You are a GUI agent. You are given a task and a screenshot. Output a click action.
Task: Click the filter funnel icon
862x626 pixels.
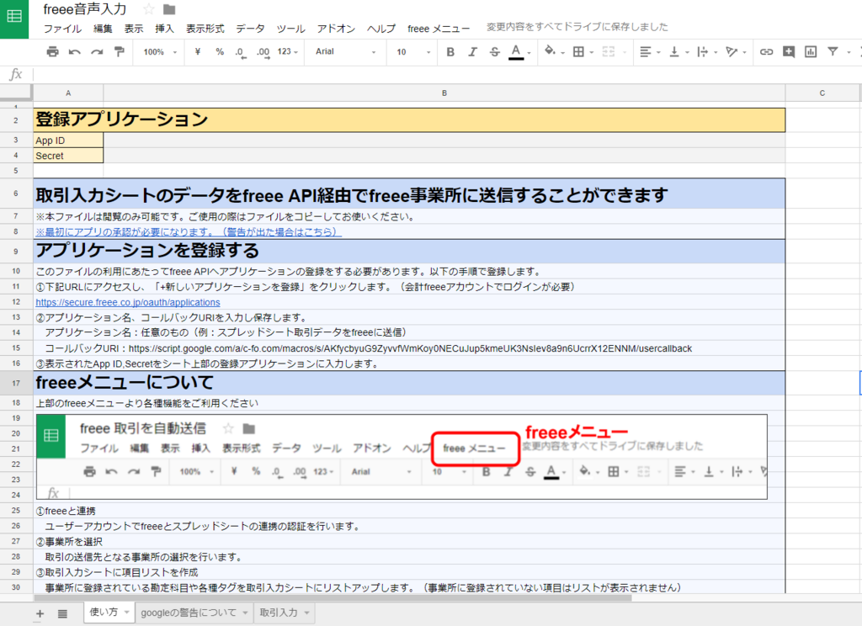tap(833, 51)
